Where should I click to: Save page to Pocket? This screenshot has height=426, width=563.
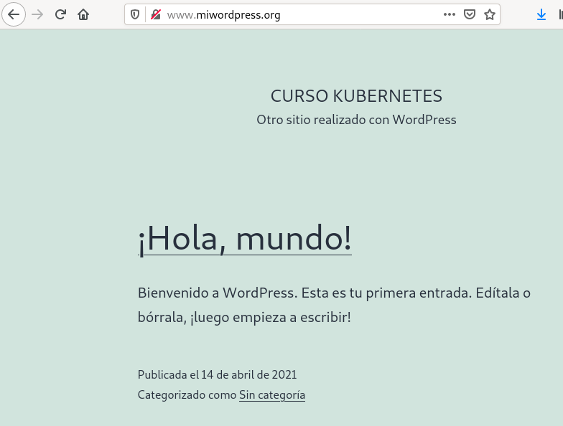[470, 14]
